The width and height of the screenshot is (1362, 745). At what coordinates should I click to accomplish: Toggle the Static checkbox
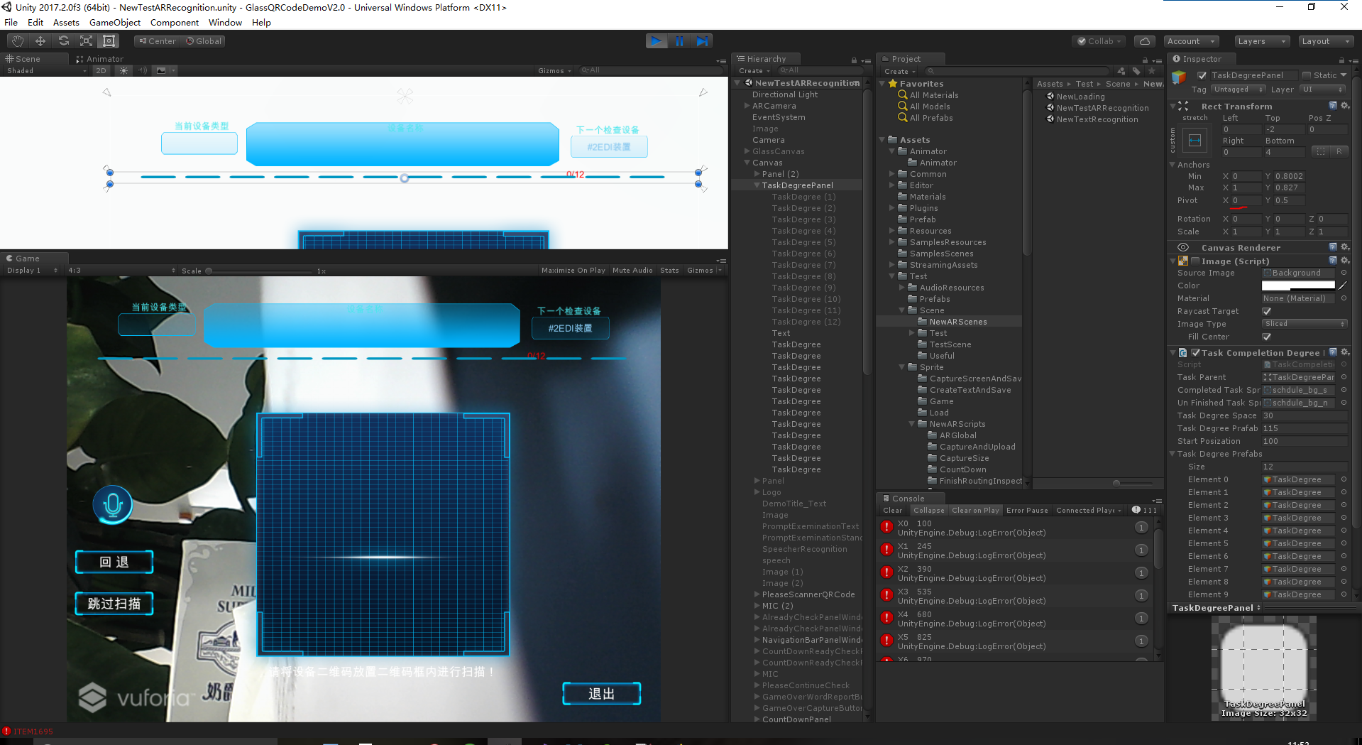pyautogui.click(x=1307, y=75)
